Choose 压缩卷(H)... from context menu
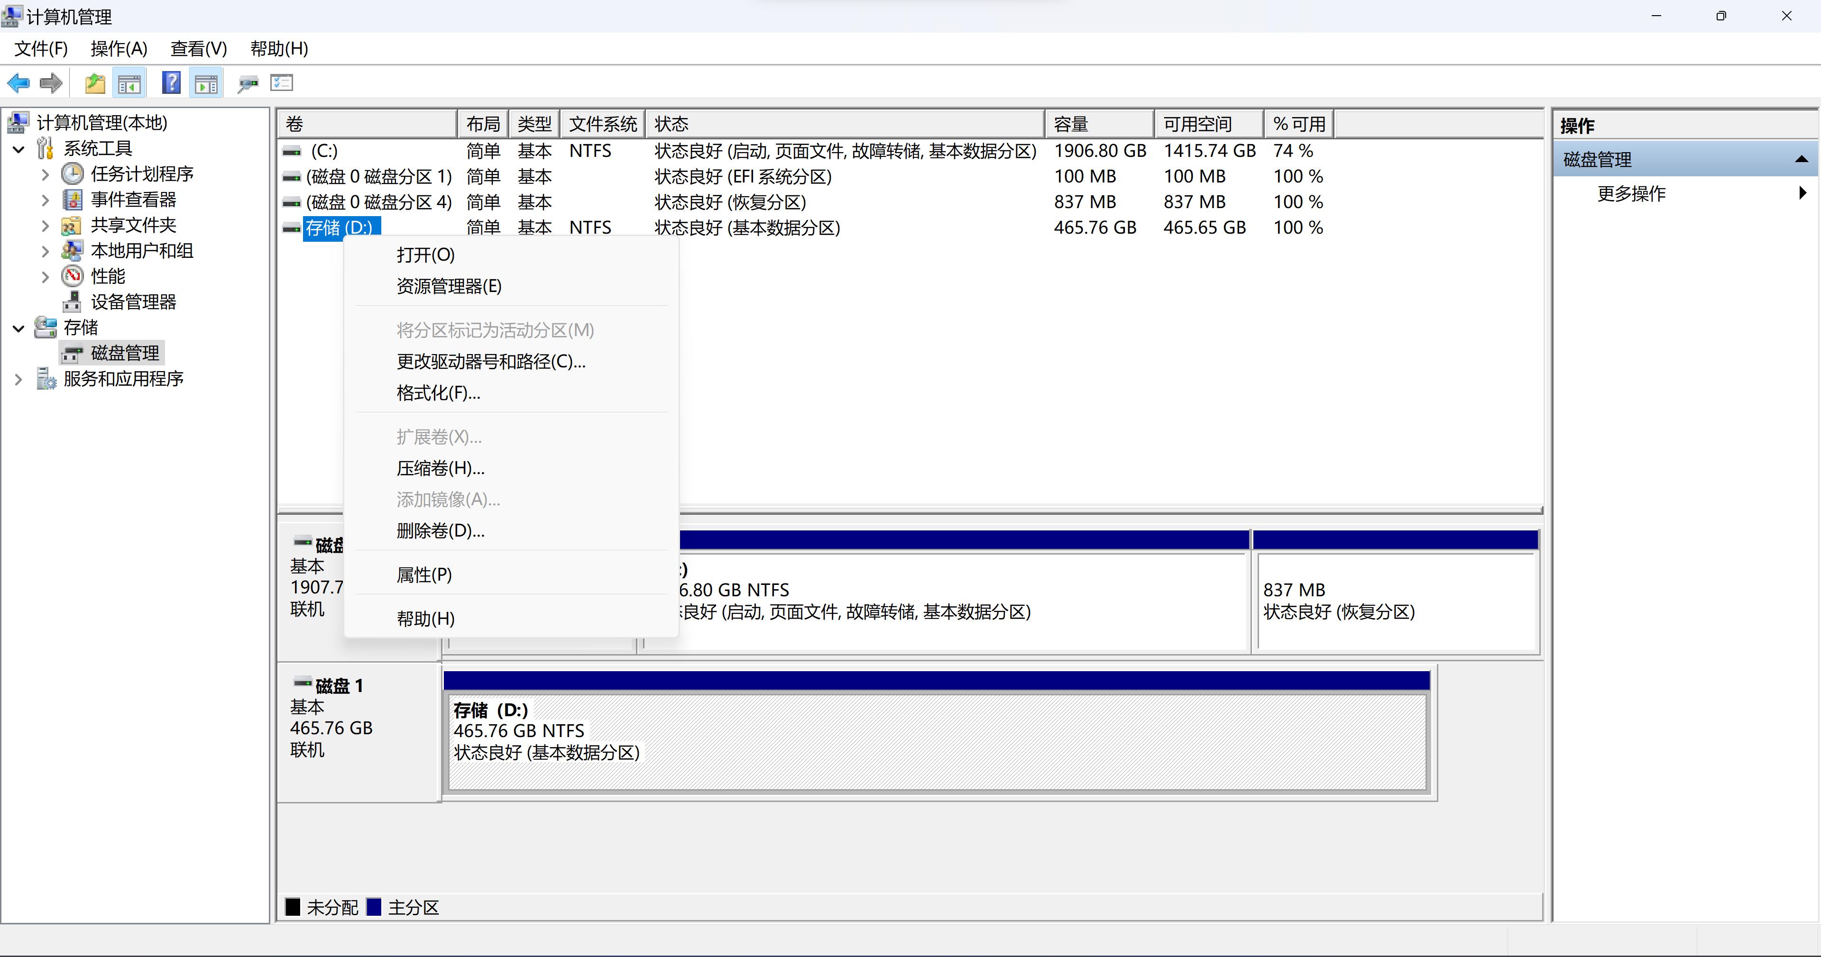Image resolution: width=1821 pixels, height=957 pixels. tap(441, 468)
